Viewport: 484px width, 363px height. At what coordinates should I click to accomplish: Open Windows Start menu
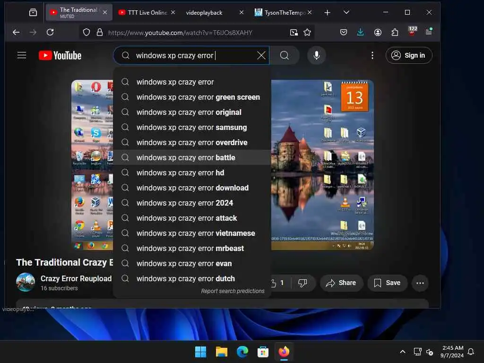pos(200,352)
